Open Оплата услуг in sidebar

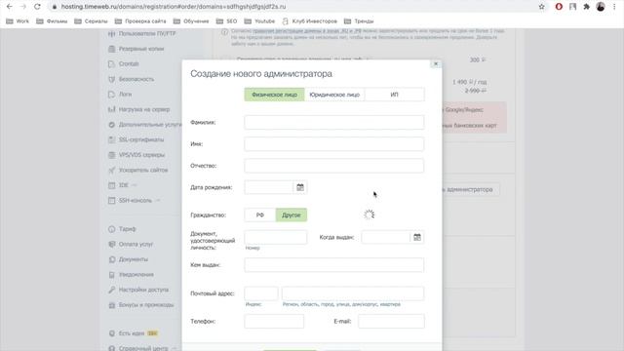(131, 244)
